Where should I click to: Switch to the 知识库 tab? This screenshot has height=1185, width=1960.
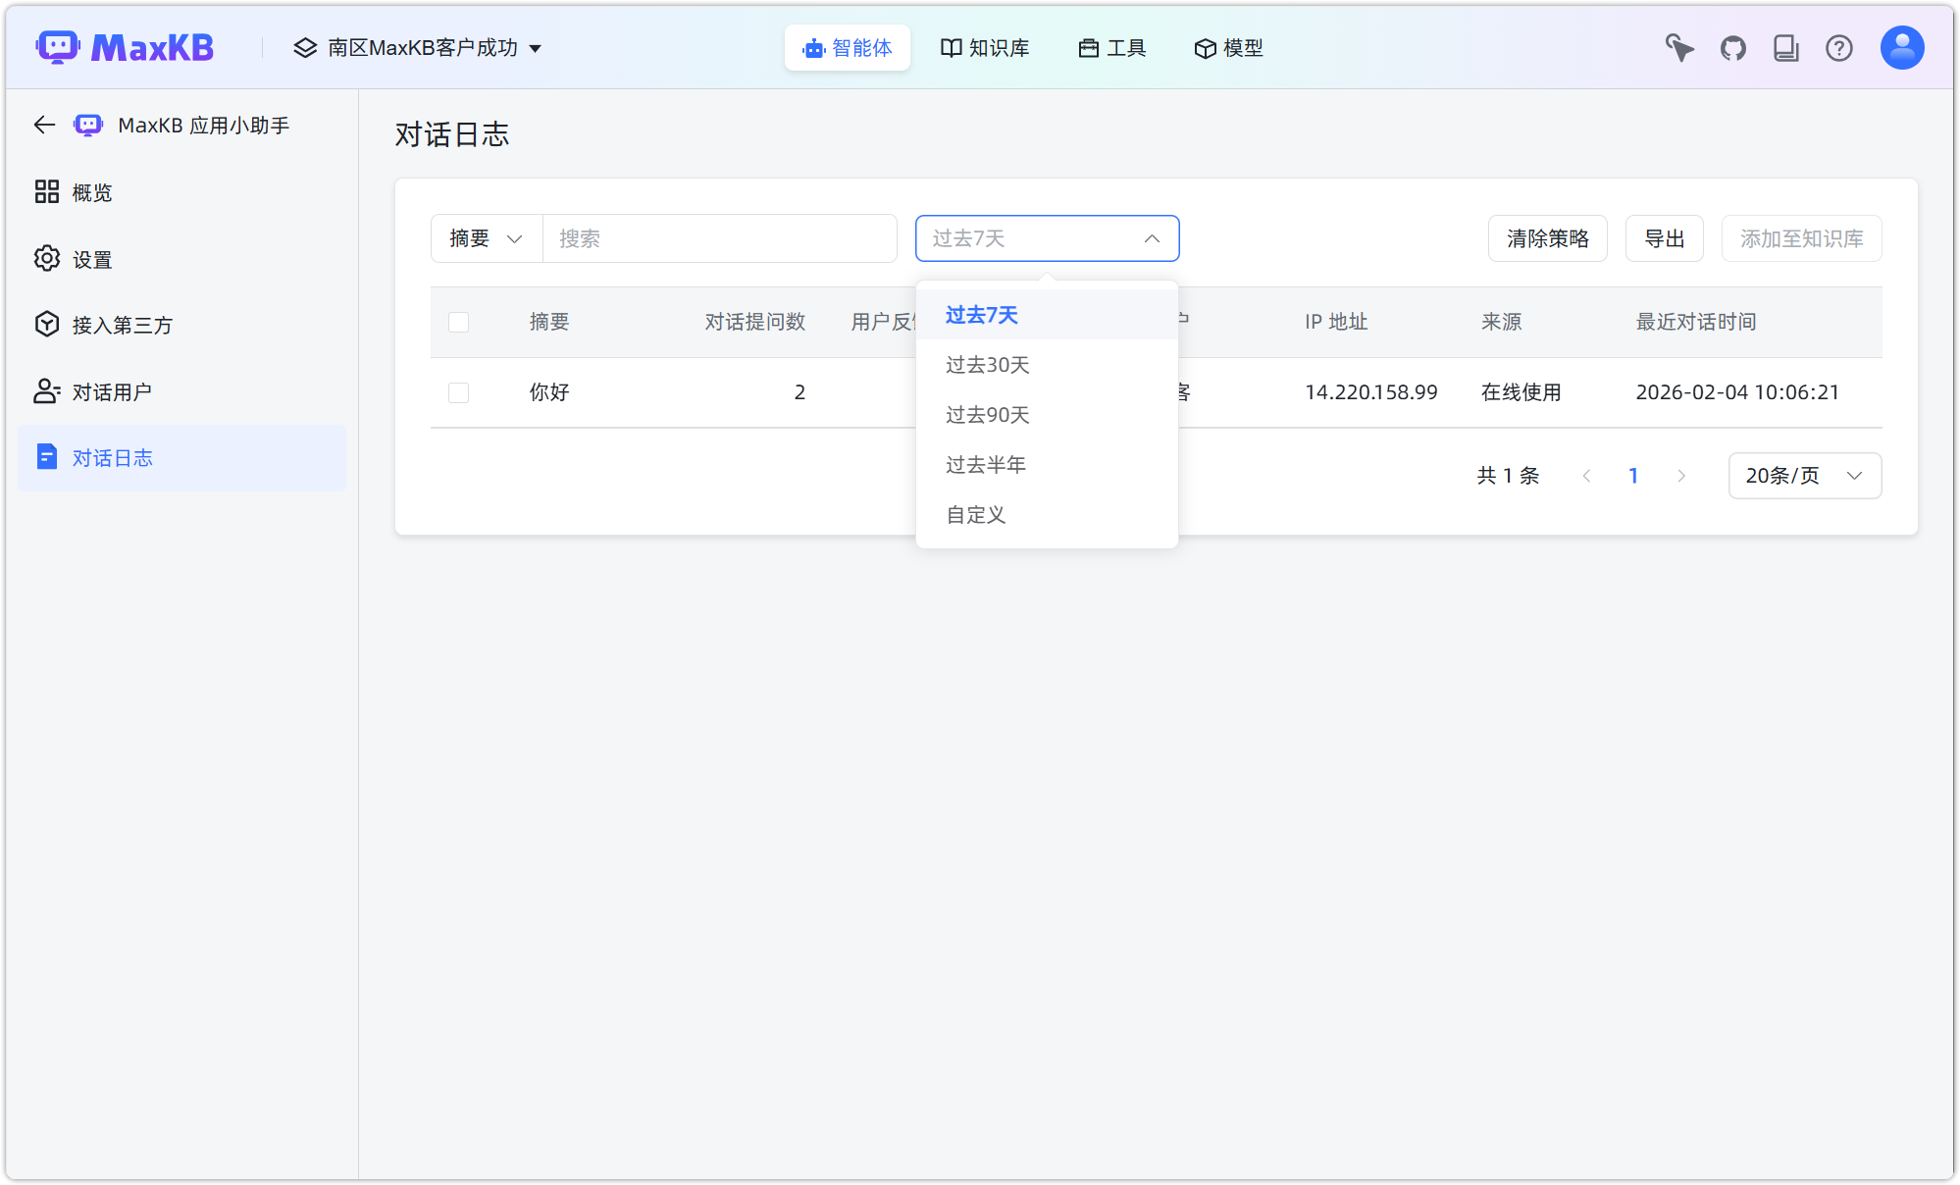pyautogui.click(x=985, y=47)
